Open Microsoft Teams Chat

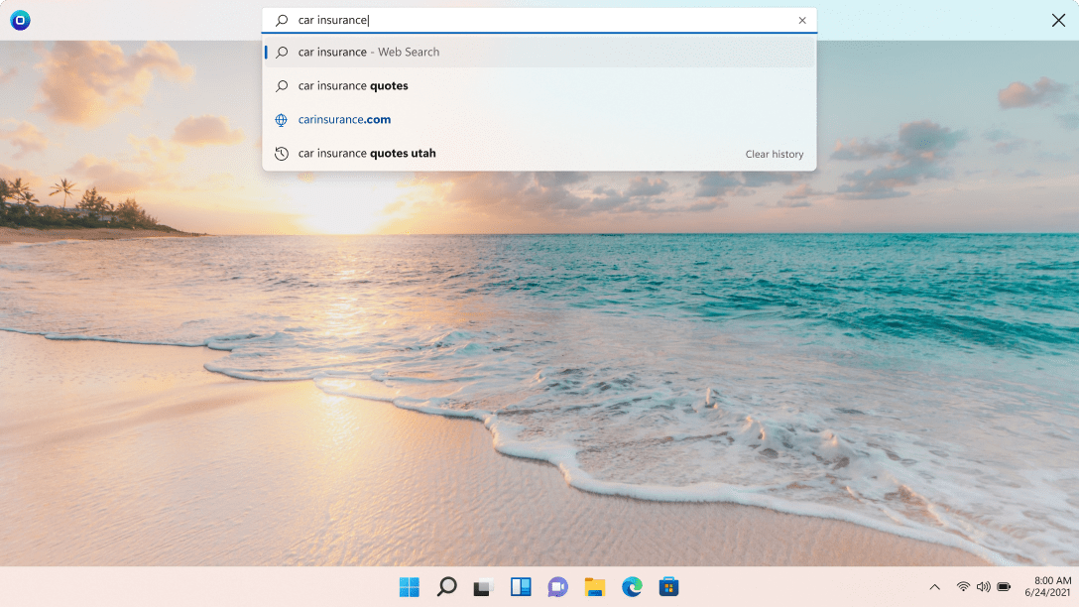pyautogui.click(x=557, y=587)
